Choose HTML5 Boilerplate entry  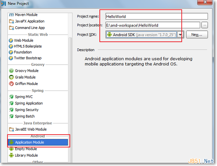pos(38,46)
